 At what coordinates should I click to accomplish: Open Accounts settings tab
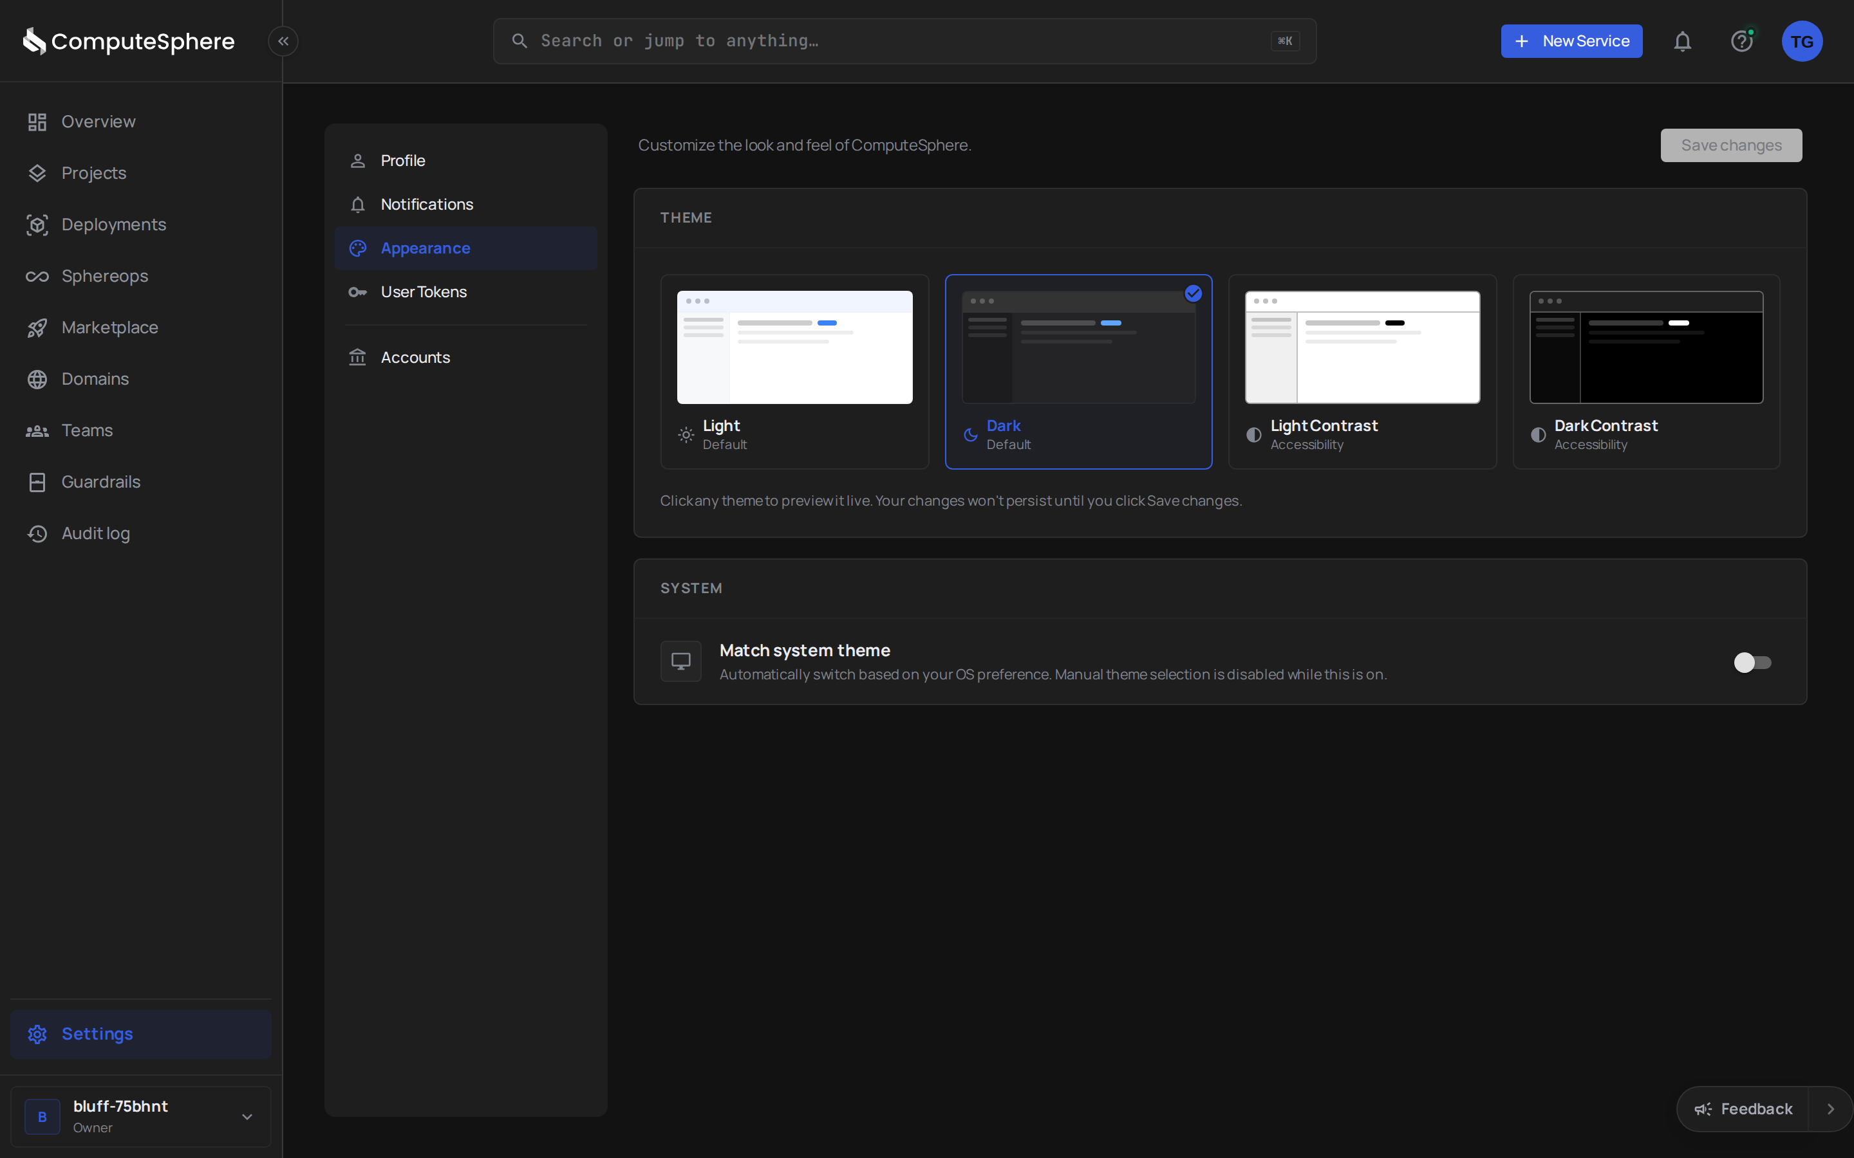[466, 358]
